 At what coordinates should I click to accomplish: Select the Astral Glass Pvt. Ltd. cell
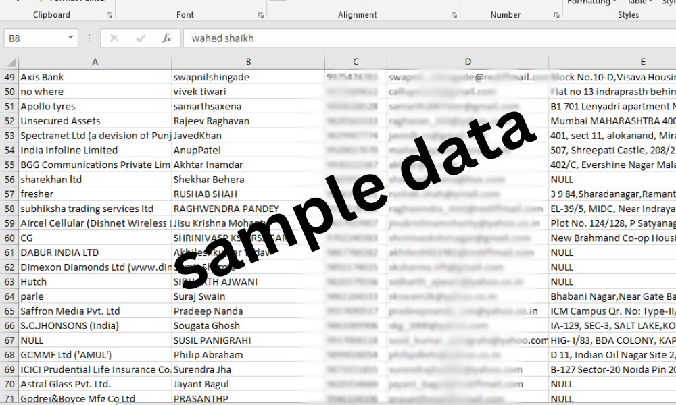coord(95,384)
